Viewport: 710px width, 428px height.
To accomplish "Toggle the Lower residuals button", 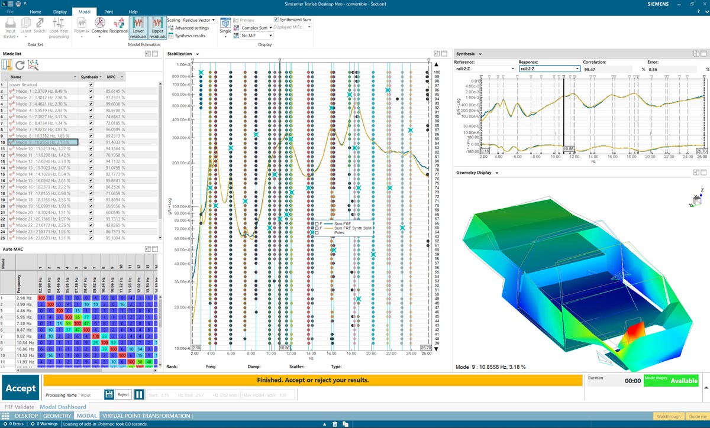I will click(138, 27).
